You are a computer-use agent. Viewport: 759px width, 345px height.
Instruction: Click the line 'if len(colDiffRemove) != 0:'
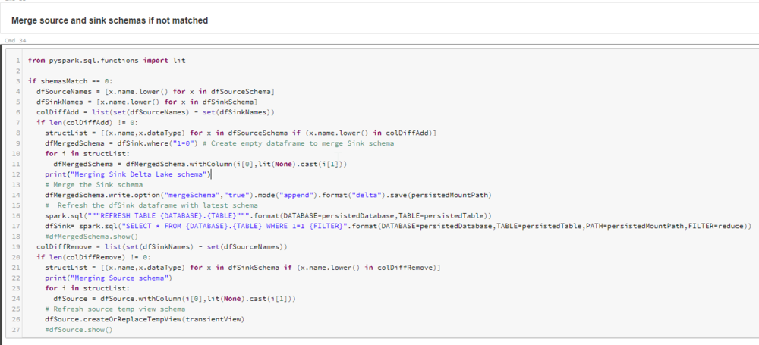(x=93, y=257)
